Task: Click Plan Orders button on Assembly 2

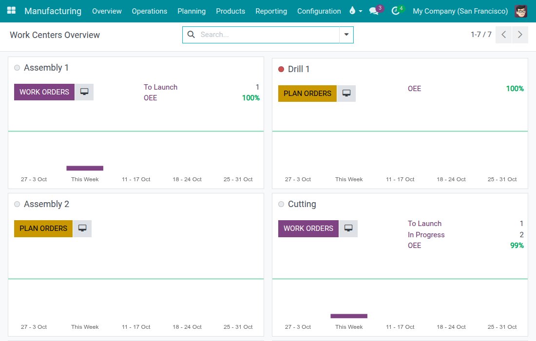Action: coord(43,228)
